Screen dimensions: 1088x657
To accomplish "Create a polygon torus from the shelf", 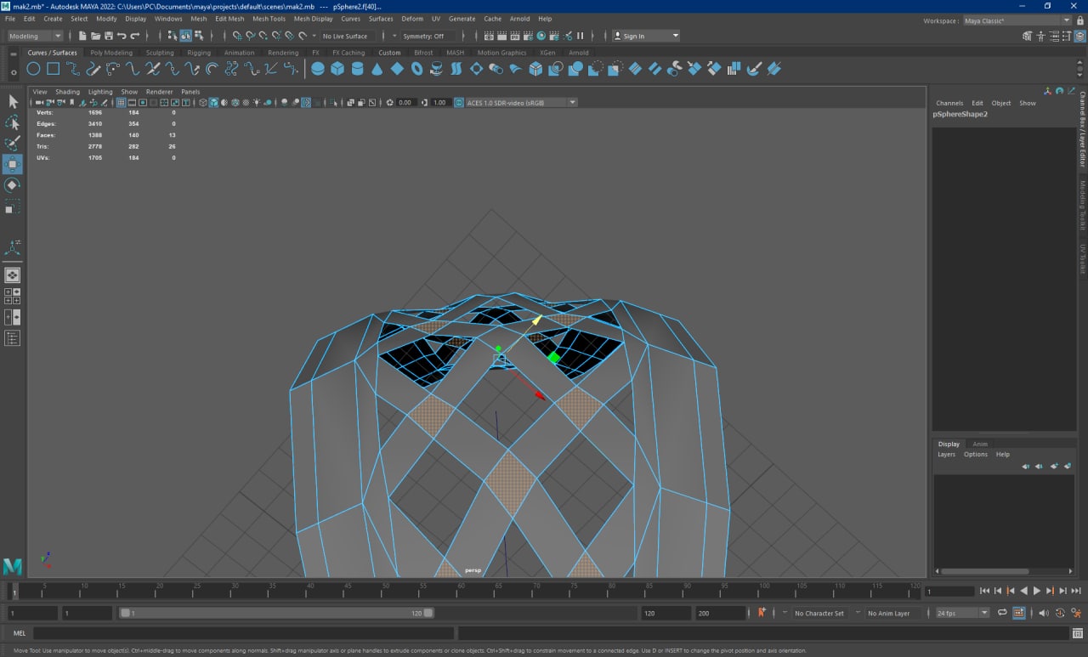I will pos(417,69).
